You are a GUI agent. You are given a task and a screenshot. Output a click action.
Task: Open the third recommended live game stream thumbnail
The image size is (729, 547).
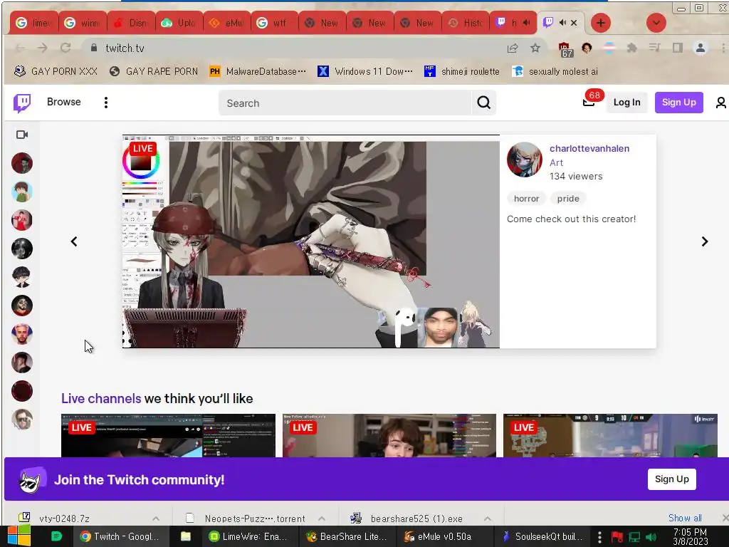610,435
